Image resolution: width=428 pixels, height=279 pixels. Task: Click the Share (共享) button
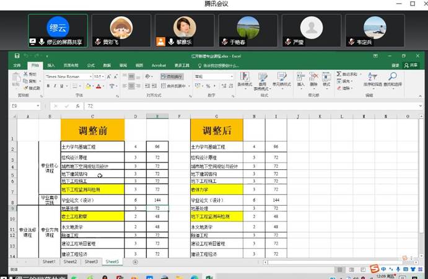[x=411, y=65]
